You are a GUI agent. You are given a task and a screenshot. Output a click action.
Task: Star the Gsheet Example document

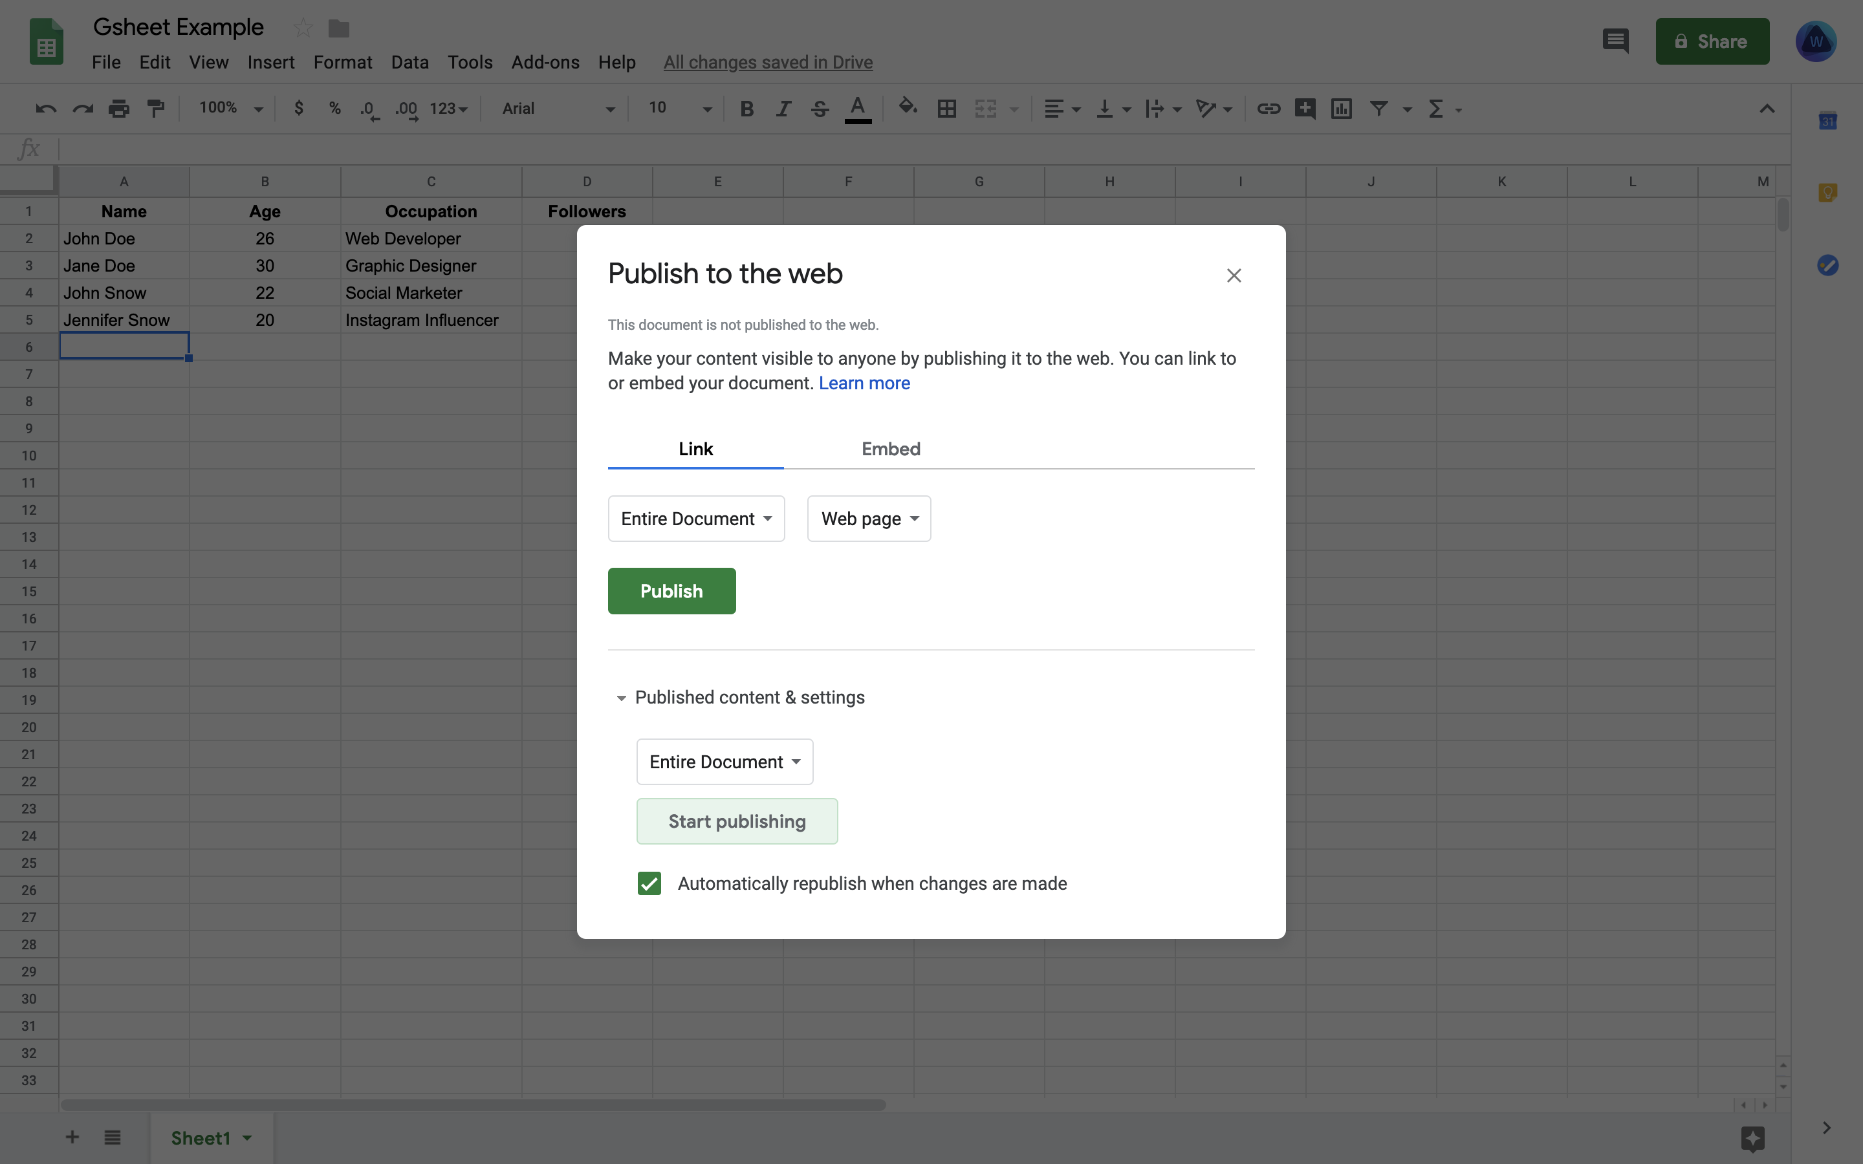point(303,28)
